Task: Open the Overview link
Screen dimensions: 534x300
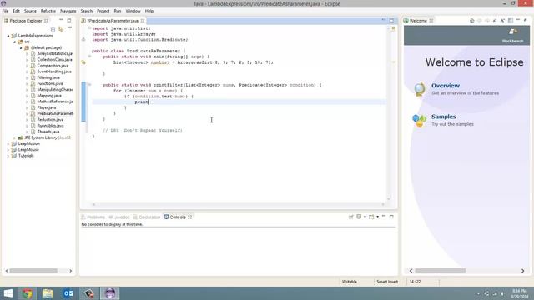Action: [x=446, y=86]
